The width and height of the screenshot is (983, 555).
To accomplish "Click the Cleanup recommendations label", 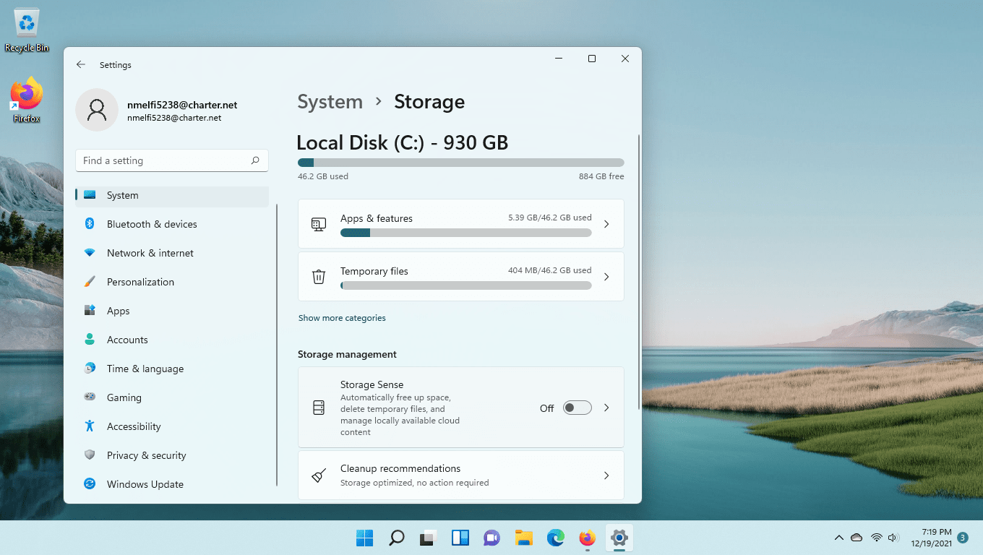I will [x=400, y=468].
